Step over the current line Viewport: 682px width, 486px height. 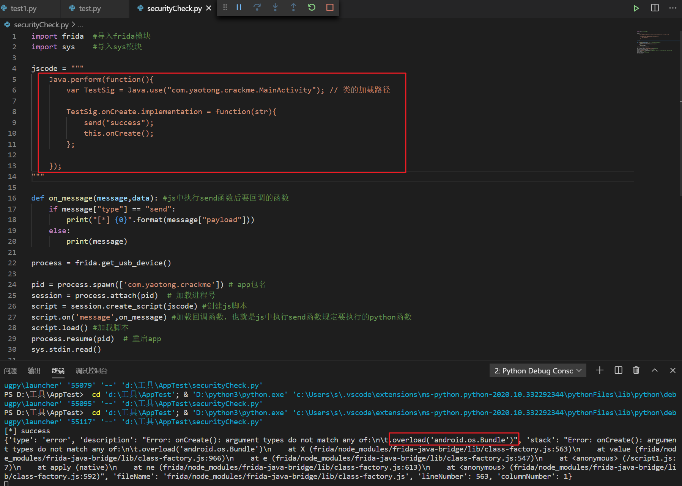[x=257, y=7]
